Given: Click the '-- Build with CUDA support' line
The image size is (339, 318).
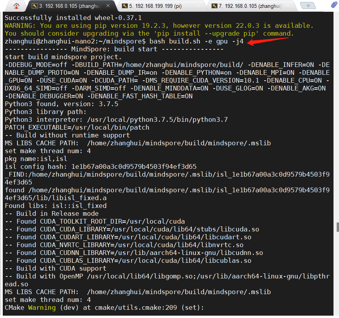Looking at the screenshot, I should point(56,268).
